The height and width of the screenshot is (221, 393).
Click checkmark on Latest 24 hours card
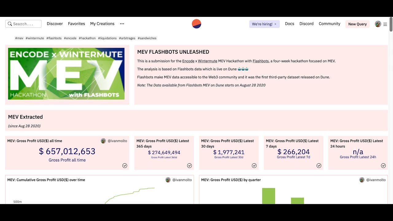click(x=383, y=165)
